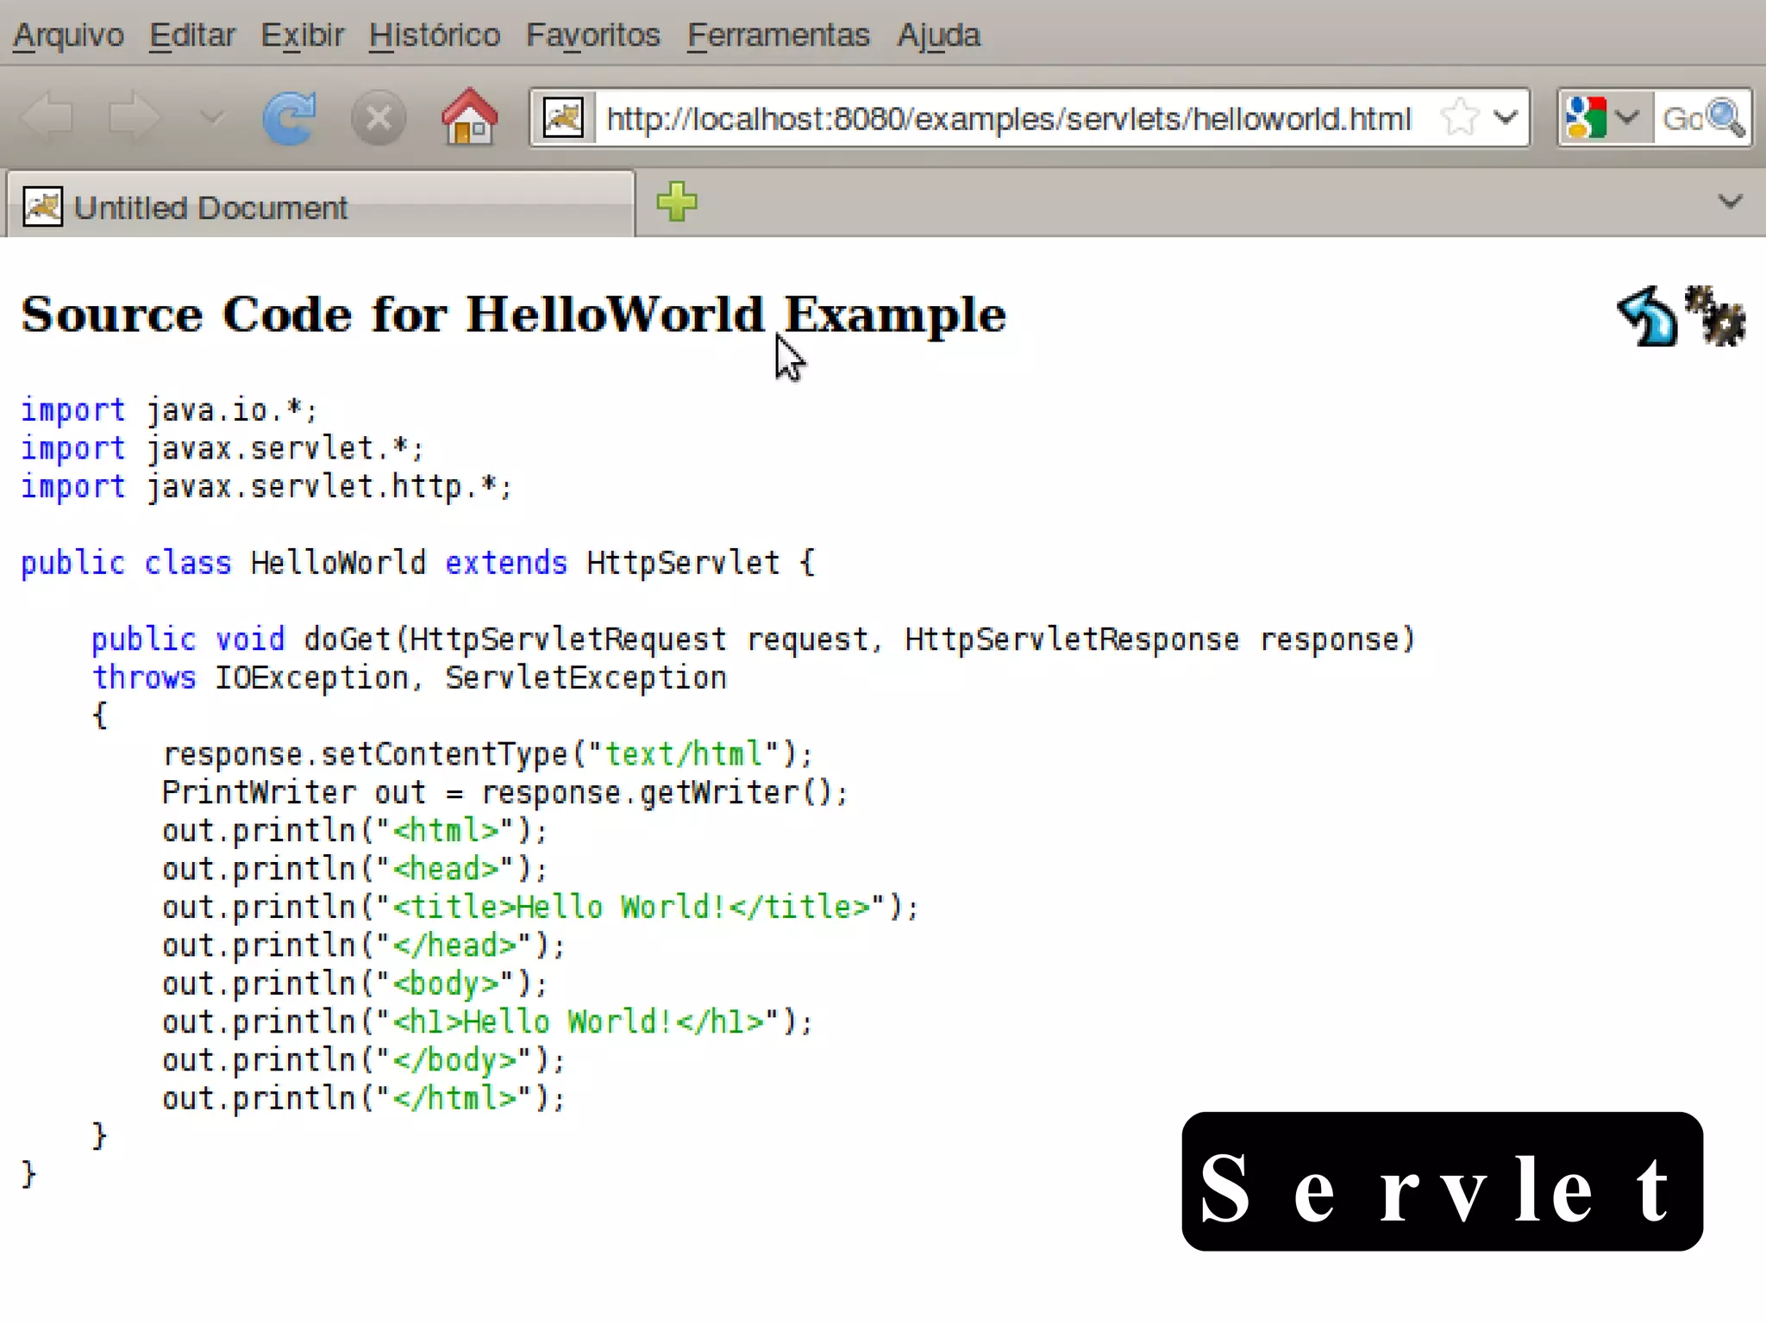Click the Source Code for HelloWorld heading
This screenshot has width=1766, height=1324.
pos(514,314)
